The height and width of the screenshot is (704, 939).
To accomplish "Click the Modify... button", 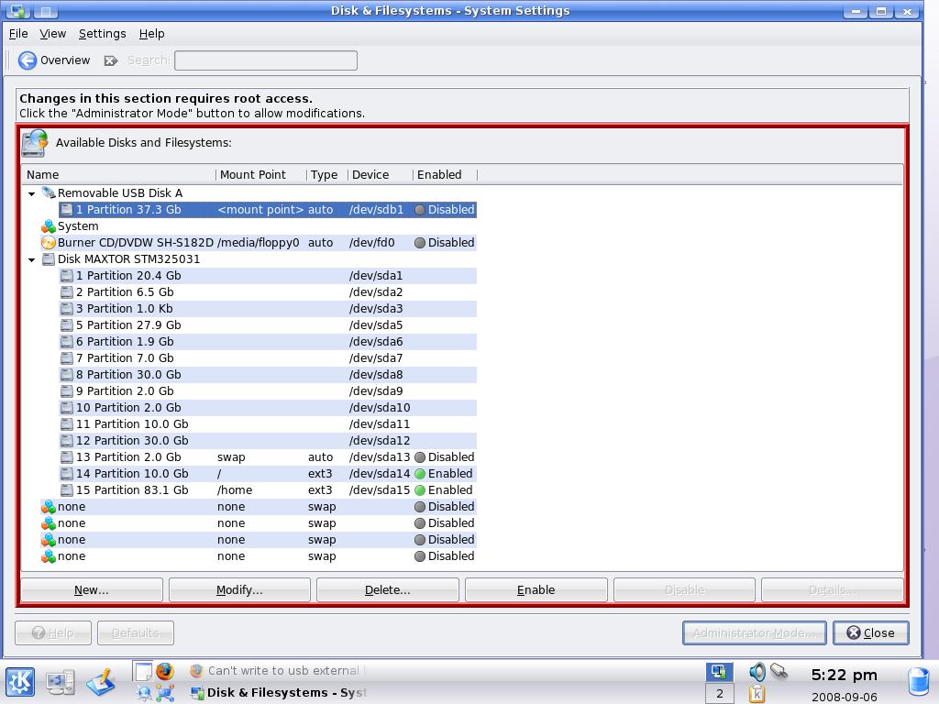I will (239, 589).
